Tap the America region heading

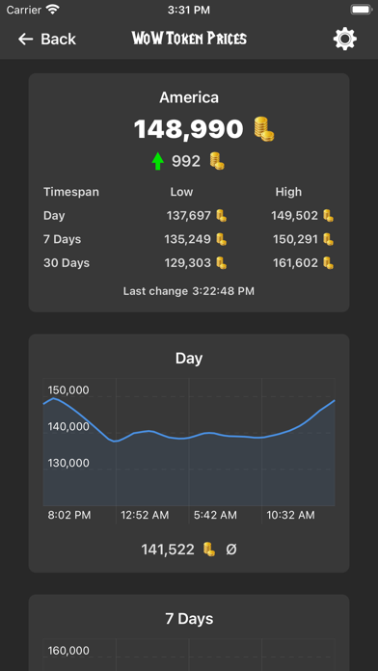[189, 97]
